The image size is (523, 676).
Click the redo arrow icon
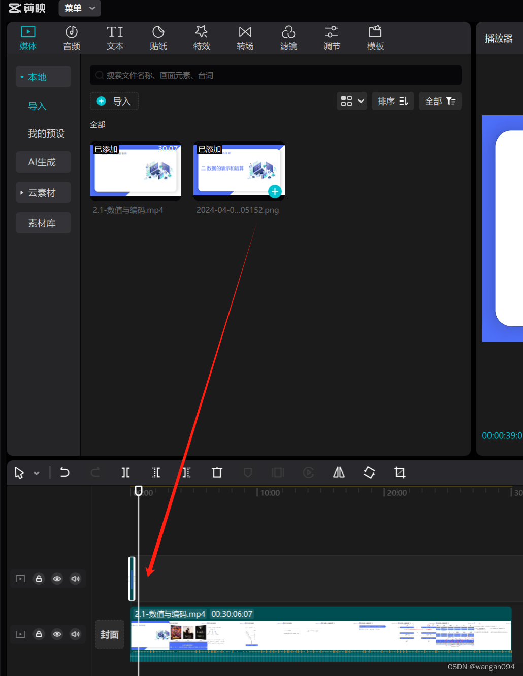click(x=95, y=472)
